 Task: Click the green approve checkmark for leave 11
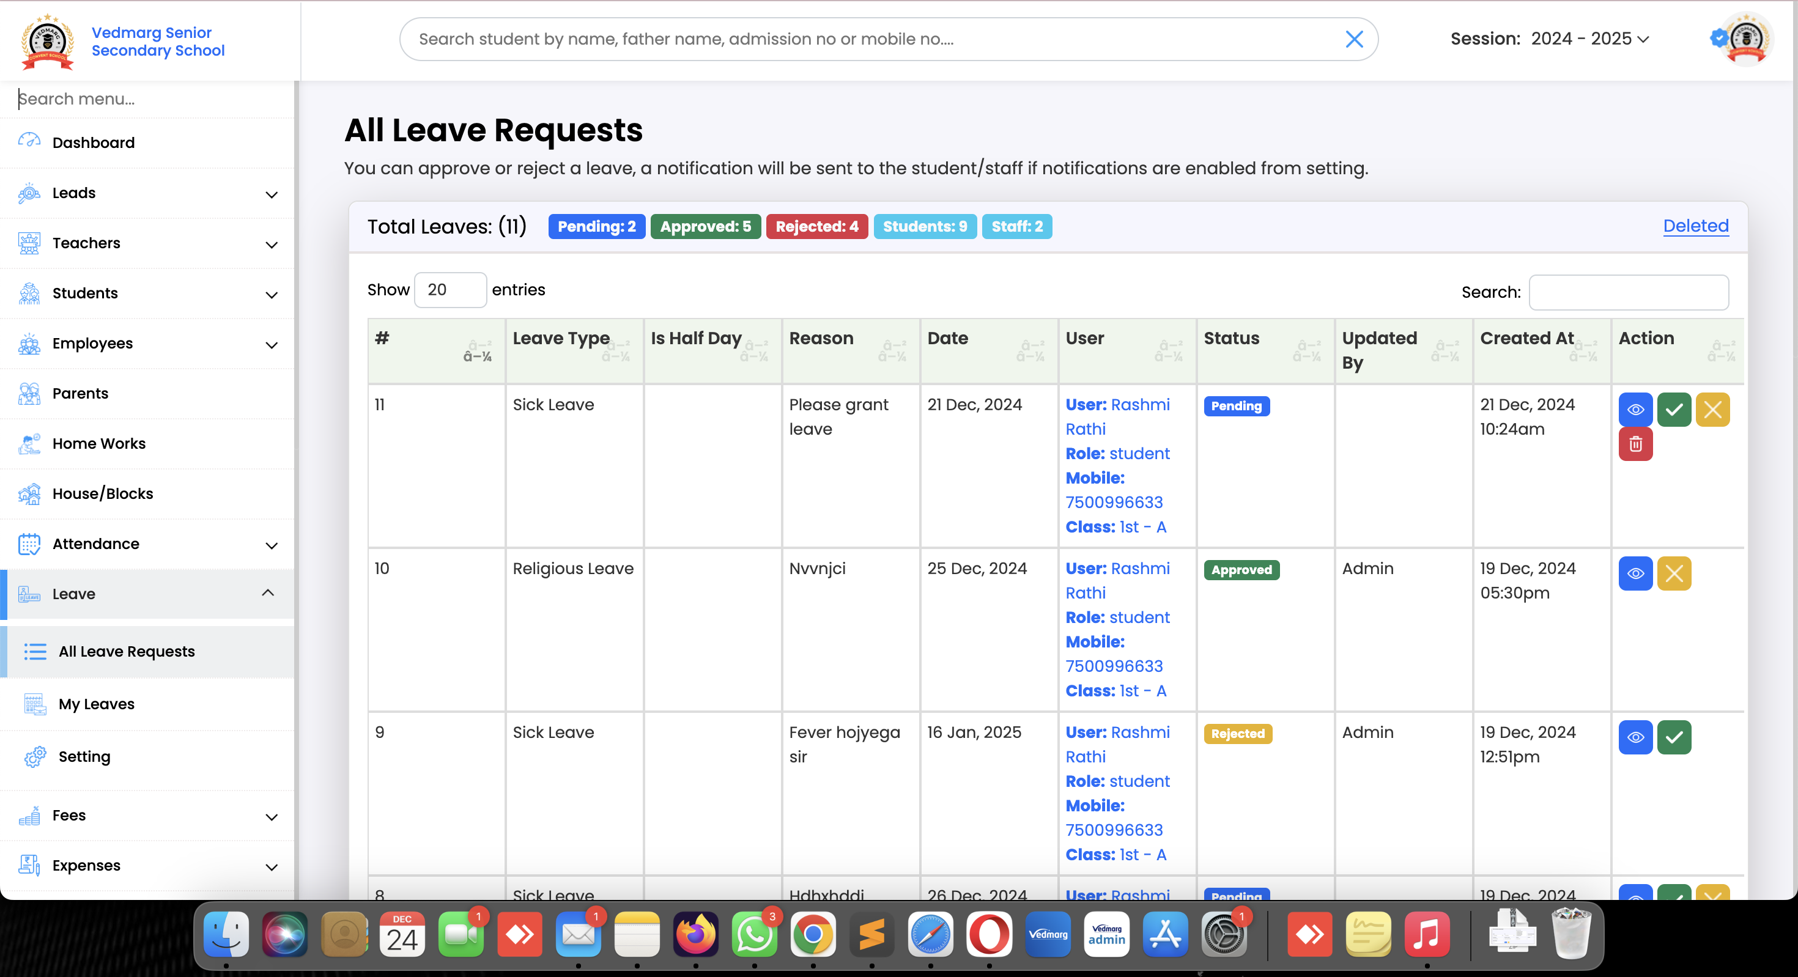[x=1673, y=410]
